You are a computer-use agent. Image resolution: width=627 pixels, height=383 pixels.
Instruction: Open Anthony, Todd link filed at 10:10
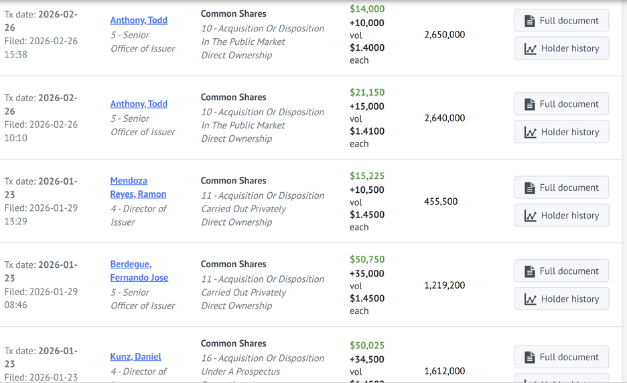pyautogui.click(x=139, y=104)
